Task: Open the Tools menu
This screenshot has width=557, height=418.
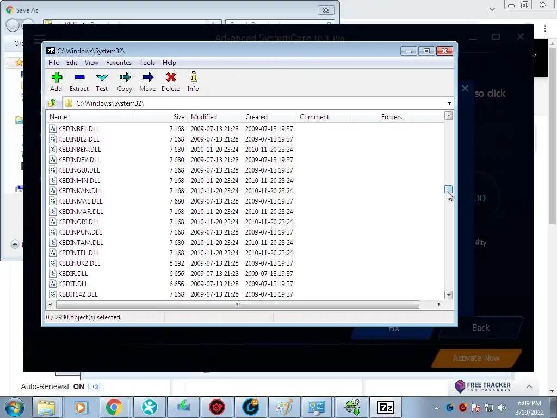Action: click(147, 63)
